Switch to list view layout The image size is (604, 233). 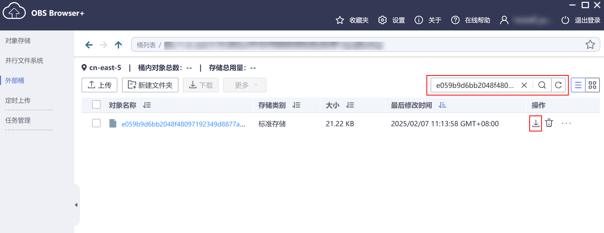[578, 85]
